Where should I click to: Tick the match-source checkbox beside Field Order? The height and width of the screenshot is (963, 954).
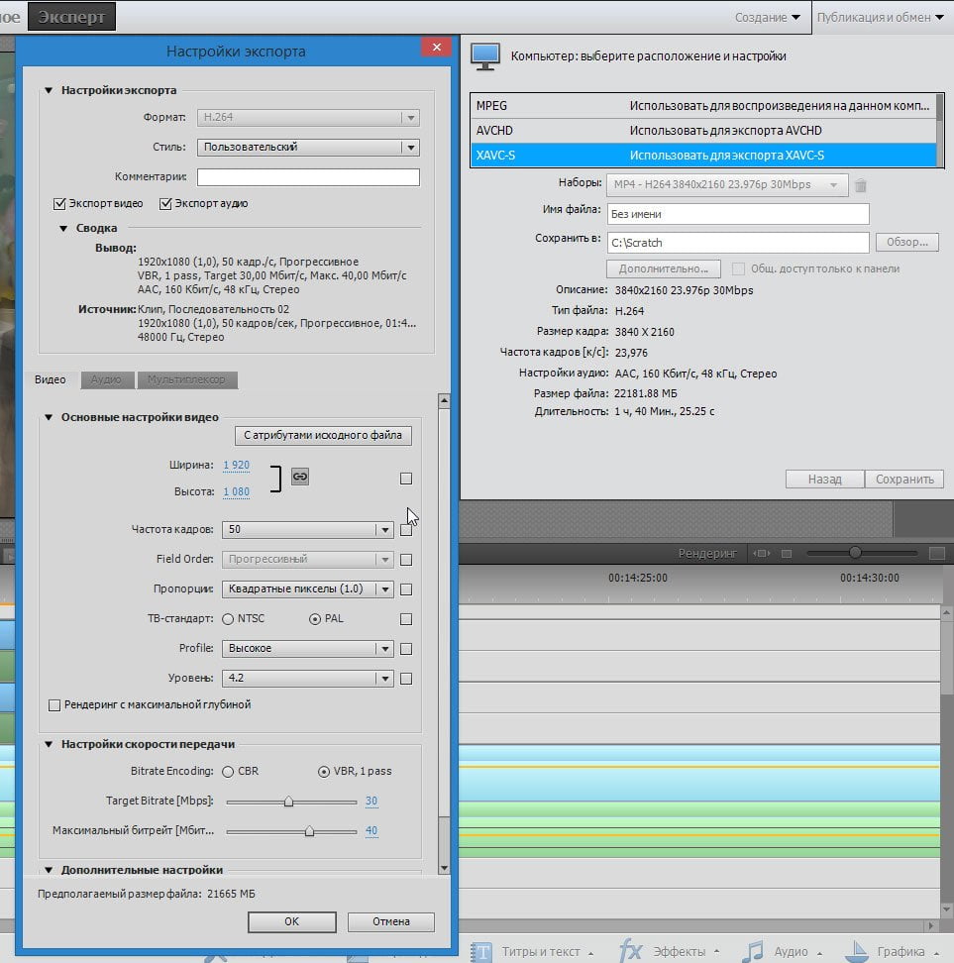[x=406, y=560]
